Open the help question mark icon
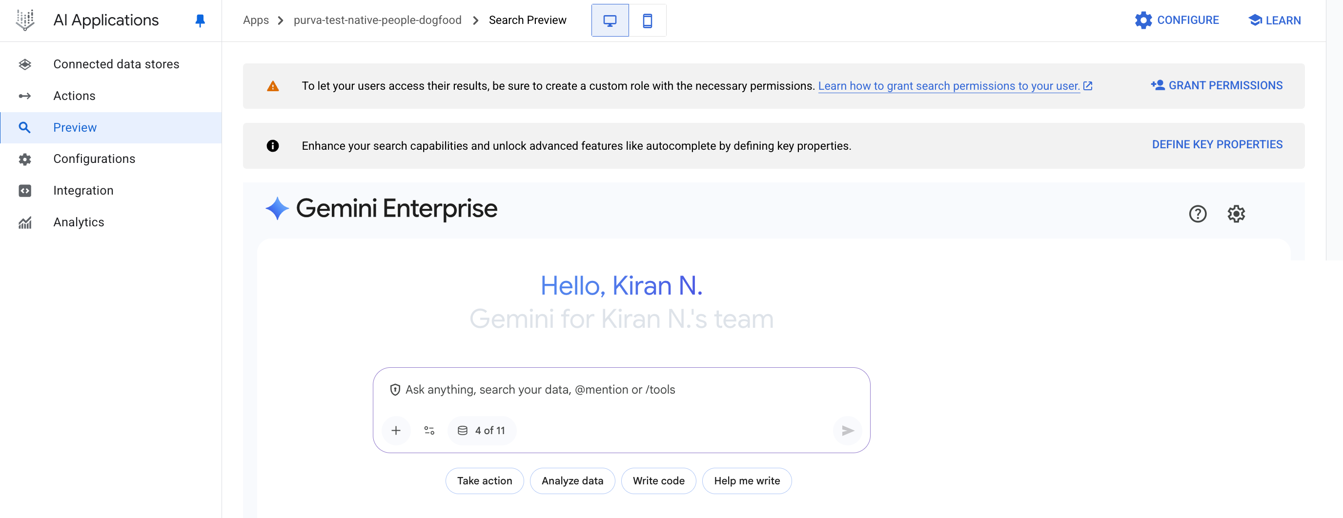Image resolution: width=1343 pixels, height=518 pixels. [x=1197, y=214]
